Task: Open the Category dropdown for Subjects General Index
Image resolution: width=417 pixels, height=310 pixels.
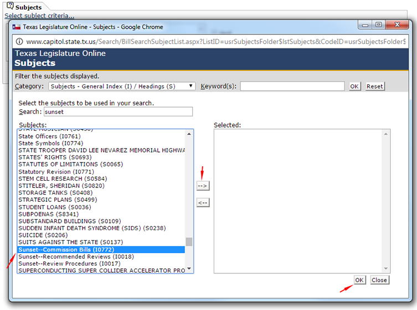Action: (122, 87)
